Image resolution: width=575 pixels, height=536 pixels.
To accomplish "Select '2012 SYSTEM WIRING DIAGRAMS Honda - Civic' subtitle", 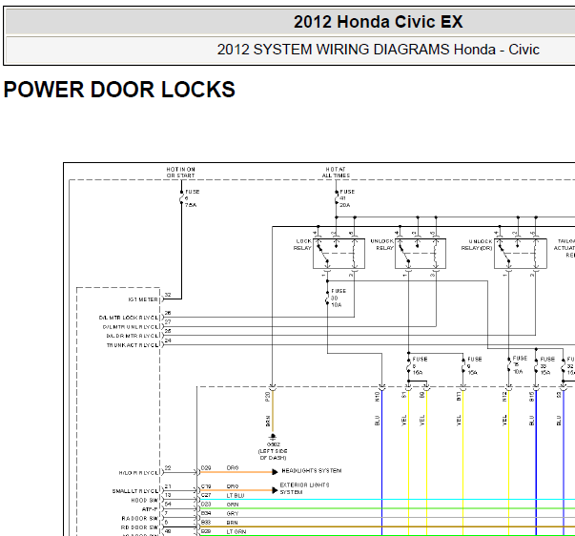I will [378, 50].
